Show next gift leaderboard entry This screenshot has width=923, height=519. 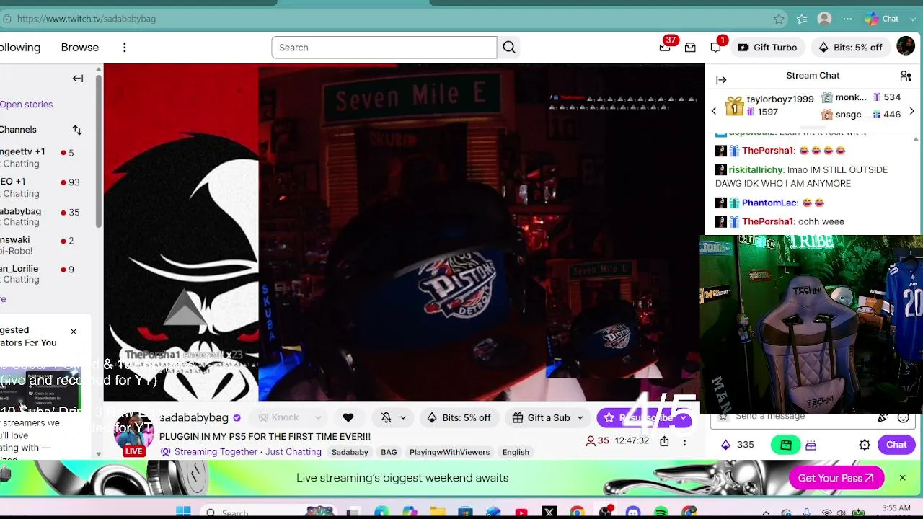coord(911,111)
